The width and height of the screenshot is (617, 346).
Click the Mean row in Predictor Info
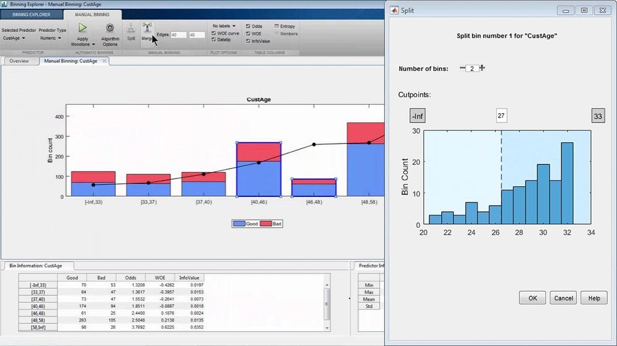369,299
